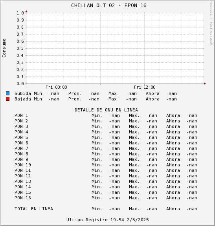
Task: Click the 0.5 Y-axis tick label
Action: (20, 48)
